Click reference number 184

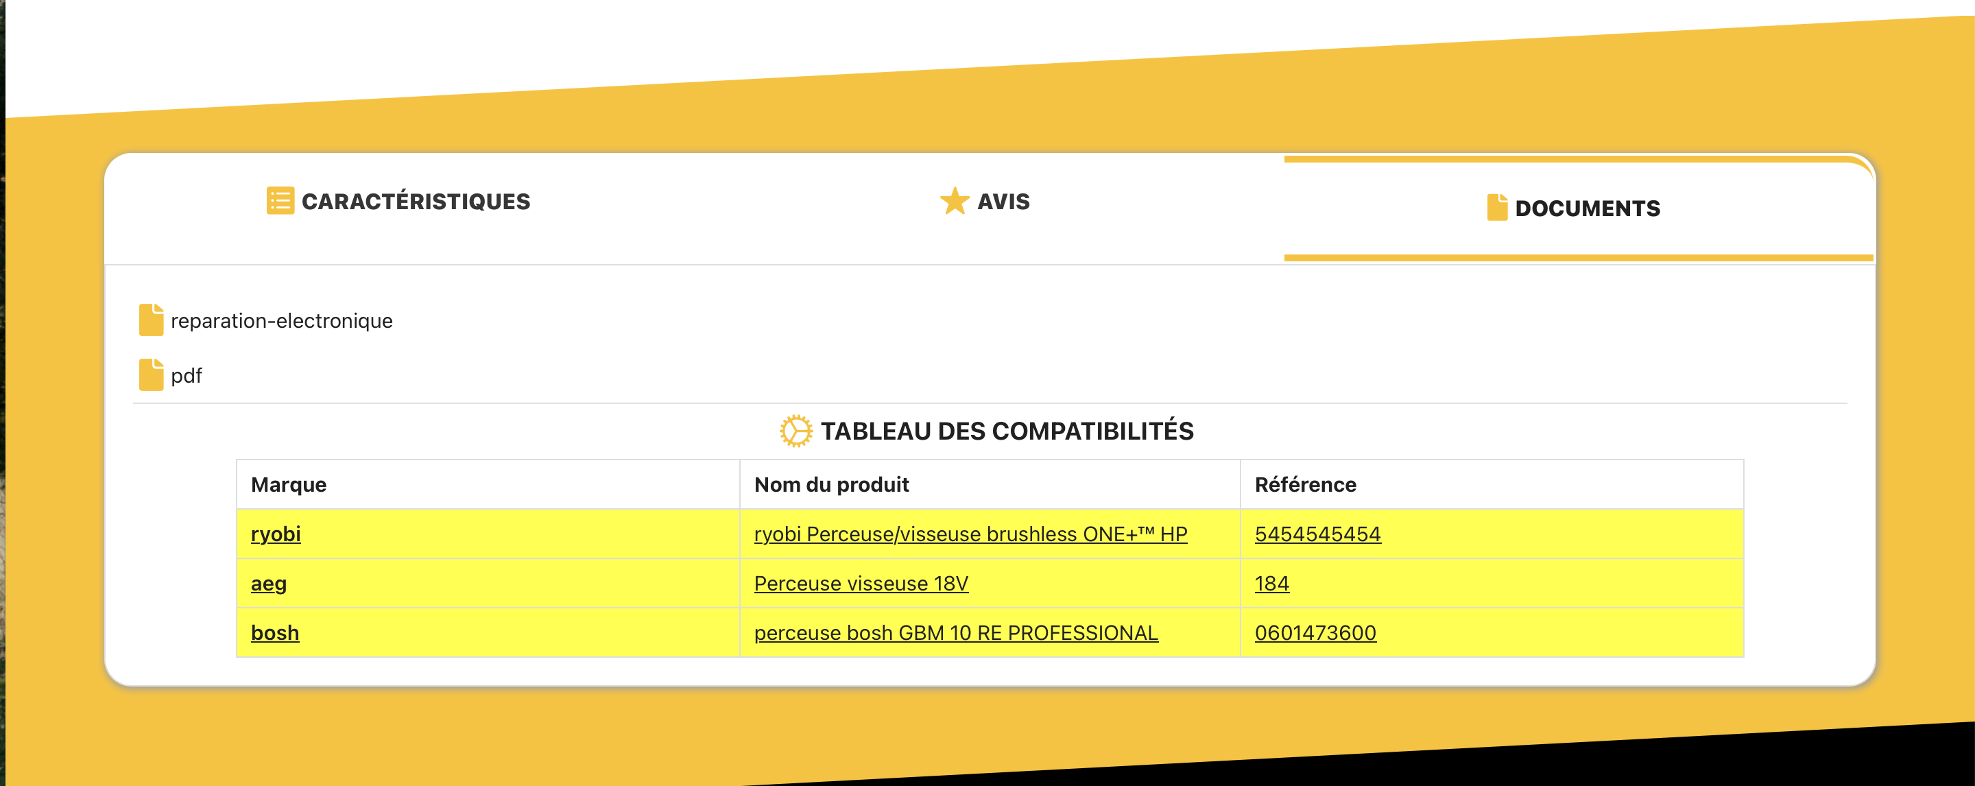pyautogui.click(x=1271, y=584)
